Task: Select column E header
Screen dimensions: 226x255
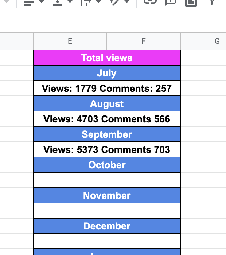Action: tap(70, 41)
